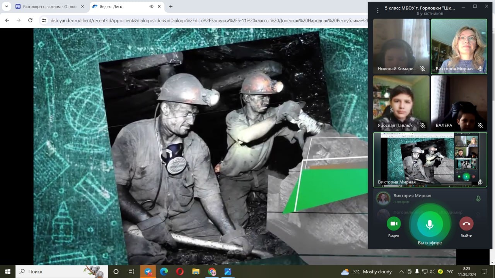Click mic icon on Виктория Мирная camera tile
This screenshot has width=495, height=278.
tap(480, 69)
